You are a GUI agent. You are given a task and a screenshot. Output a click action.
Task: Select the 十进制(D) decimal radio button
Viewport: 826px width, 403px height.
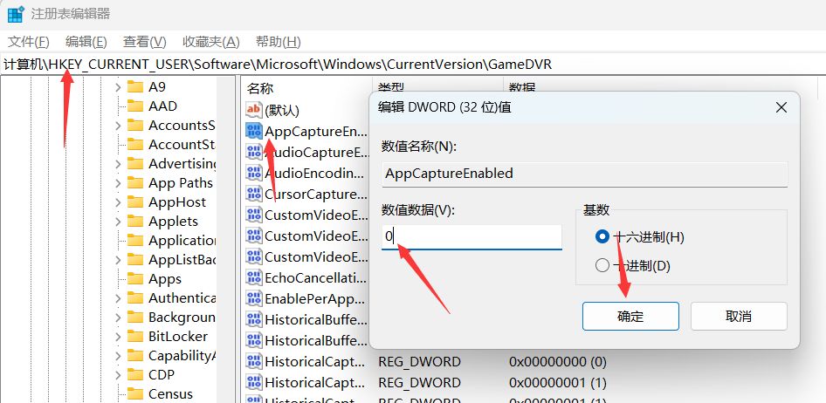click(602, 266)
